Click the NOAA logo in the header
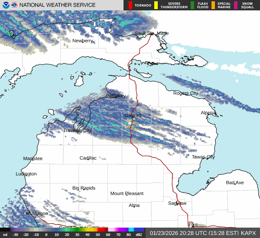The image size is (260, 238). [x=5, y=5]
